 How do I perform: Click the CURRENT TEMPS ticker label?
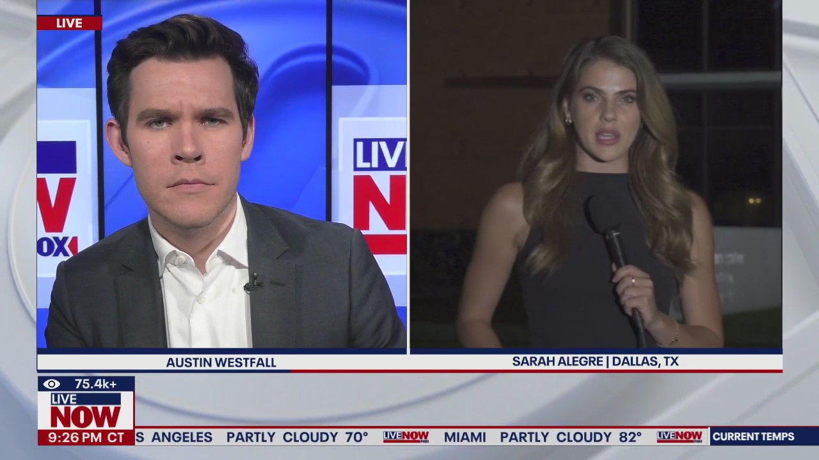[x=753, y=436]
